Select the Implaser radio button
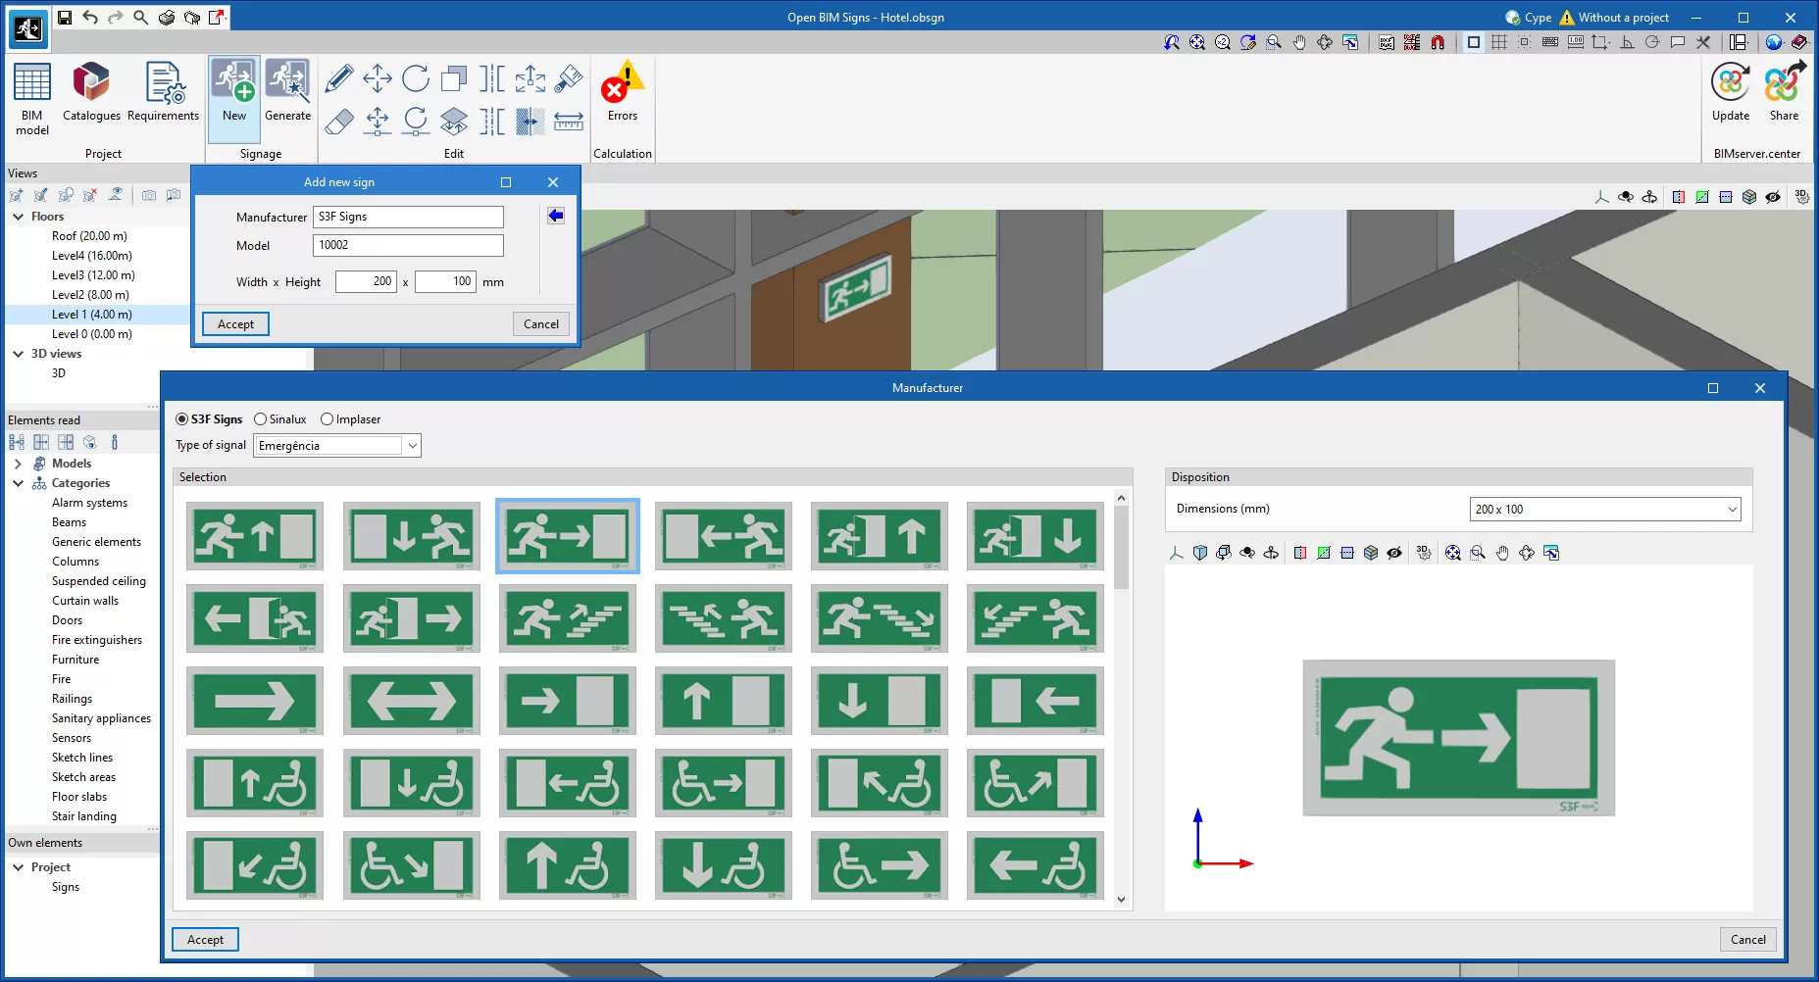Image resolution: width=1819 pixels, height=982 pixels. pos(327,419)
